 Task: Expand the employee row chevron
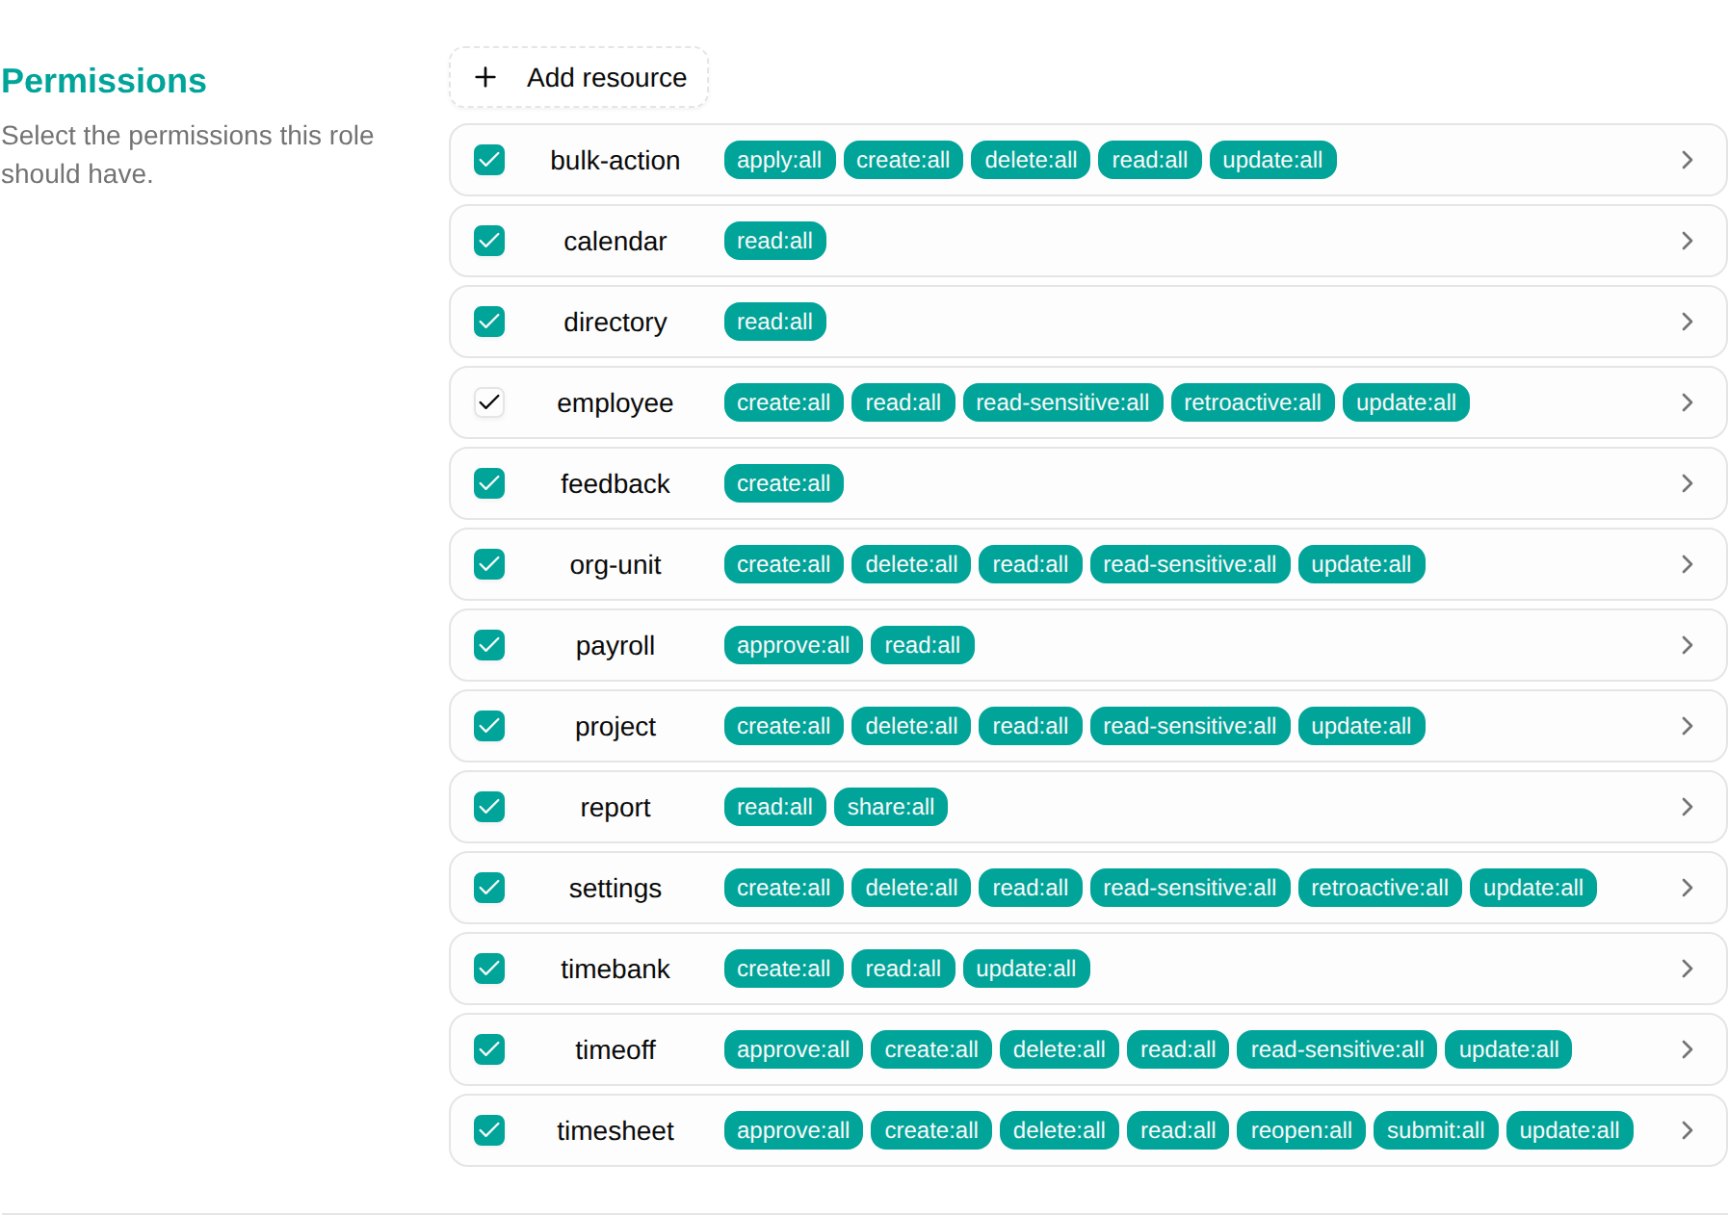1687,402
